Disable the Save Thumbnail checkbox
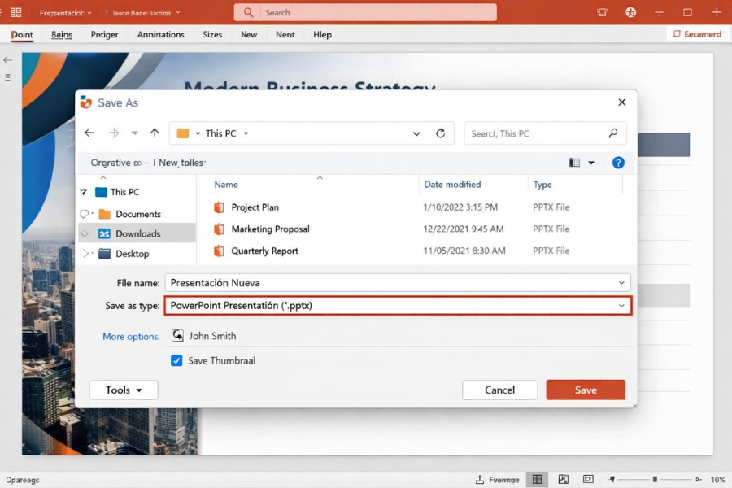Viewport: 732px width, 488px height. (176, 360)
